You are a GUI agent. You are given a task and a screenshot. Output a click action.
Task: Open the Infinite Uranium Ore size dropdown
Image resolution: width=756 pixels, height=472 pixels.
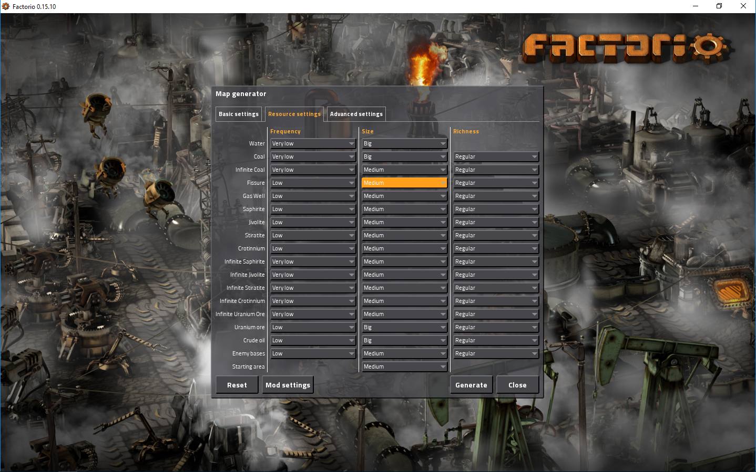point(405,314)
